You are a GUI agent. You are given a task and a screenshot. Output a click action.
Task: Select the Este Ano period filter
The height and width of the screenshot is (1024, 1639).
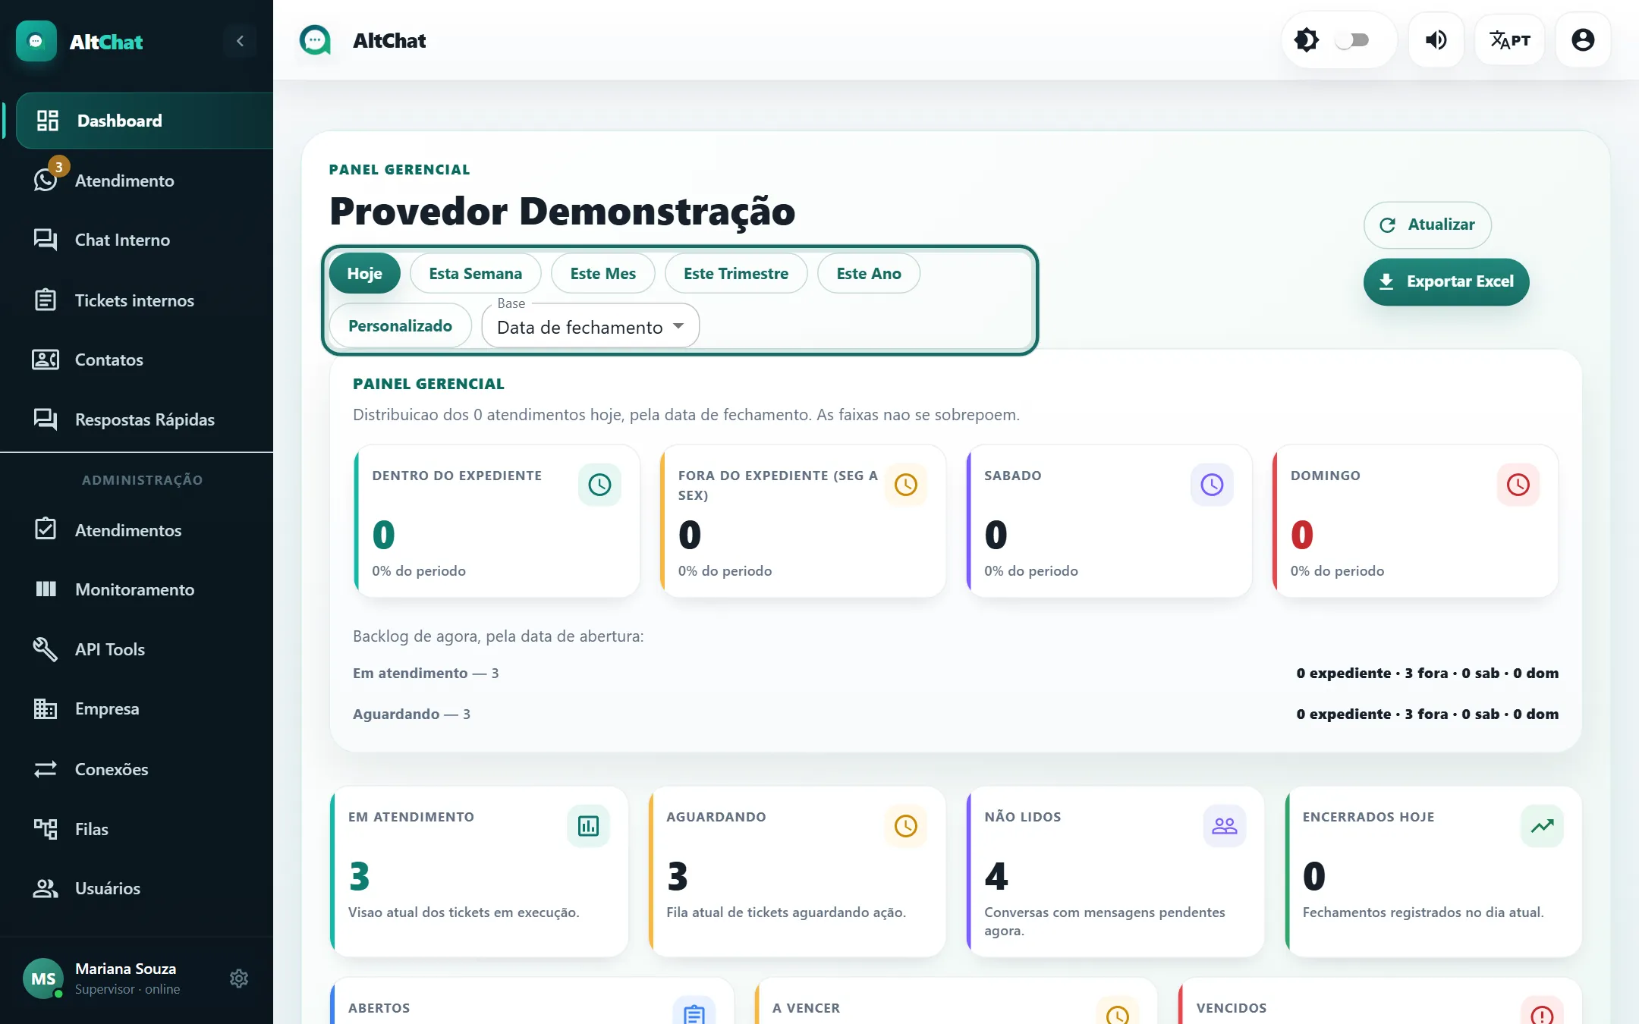tap(868, 273)
